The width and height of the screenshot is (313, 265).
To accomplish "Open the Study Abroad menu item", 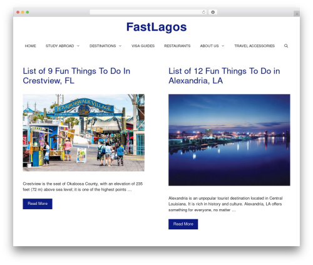I will point(59,46).
